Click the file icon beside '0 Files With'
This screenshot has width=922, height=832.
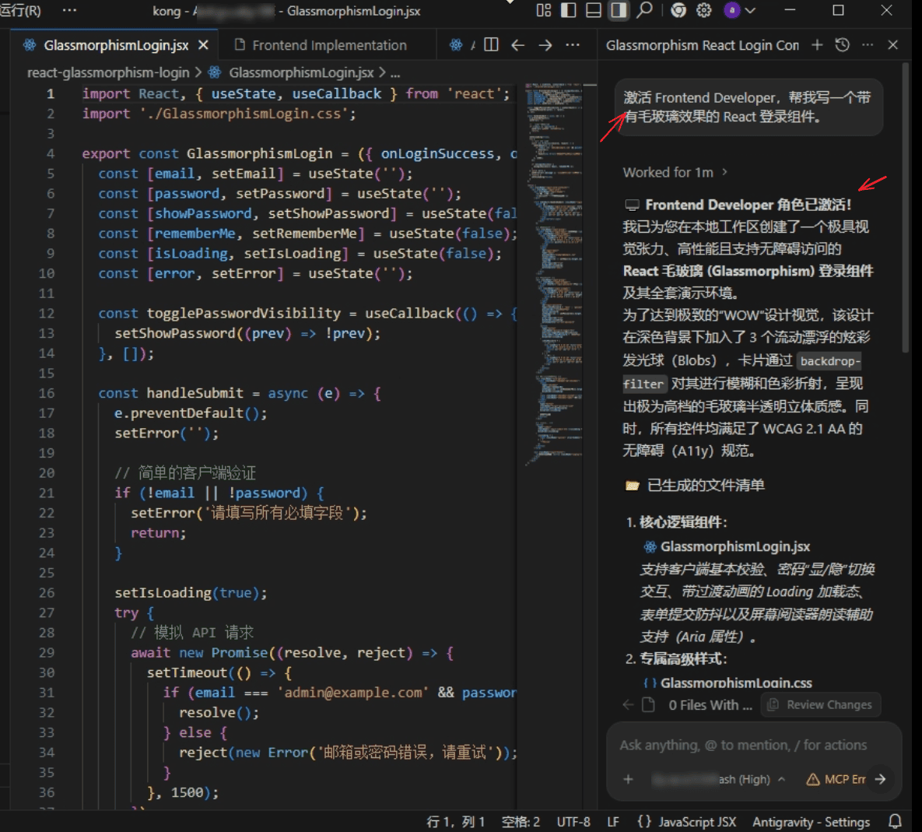(648, 704)
